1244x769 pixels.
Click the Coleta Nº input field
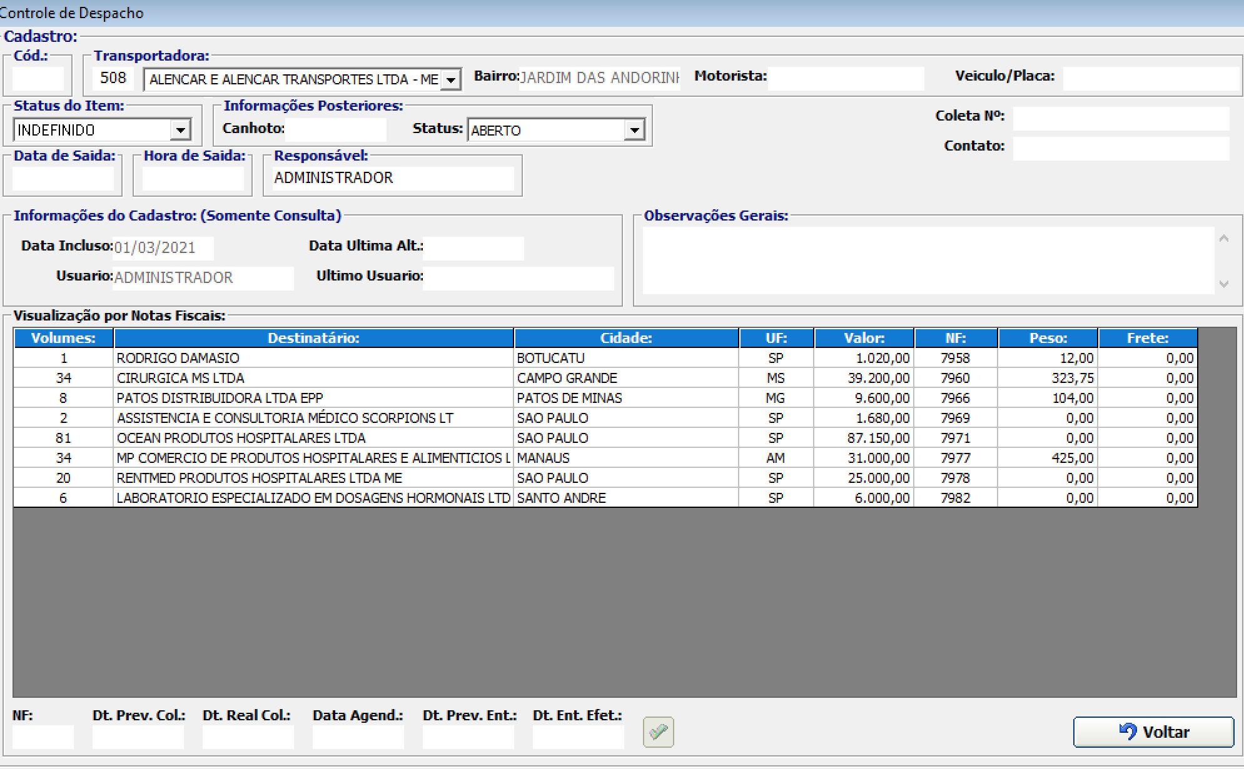point(1120,118)
